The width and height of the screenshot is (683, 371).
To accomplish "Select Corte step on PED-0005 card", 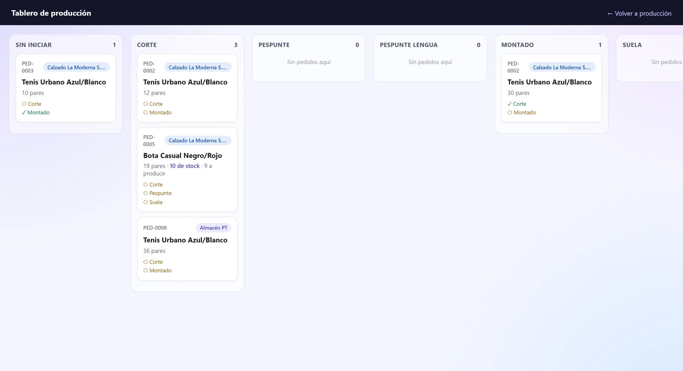I will coord(153,184).
